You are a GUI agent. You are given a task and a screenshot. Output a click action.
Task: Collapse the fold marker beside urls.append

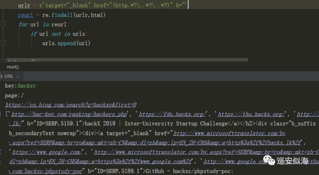(x=3, y=43)
